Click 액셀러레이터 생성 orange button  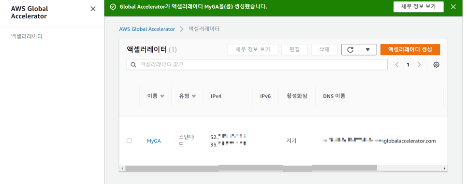[x=410, y=50]
